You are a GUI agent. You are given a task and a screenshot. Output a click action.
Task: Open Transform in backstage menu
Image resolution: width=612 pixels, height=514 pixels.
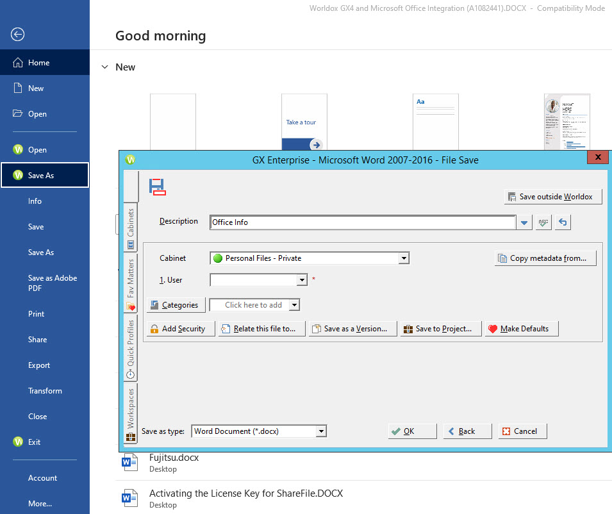point(45,391)
